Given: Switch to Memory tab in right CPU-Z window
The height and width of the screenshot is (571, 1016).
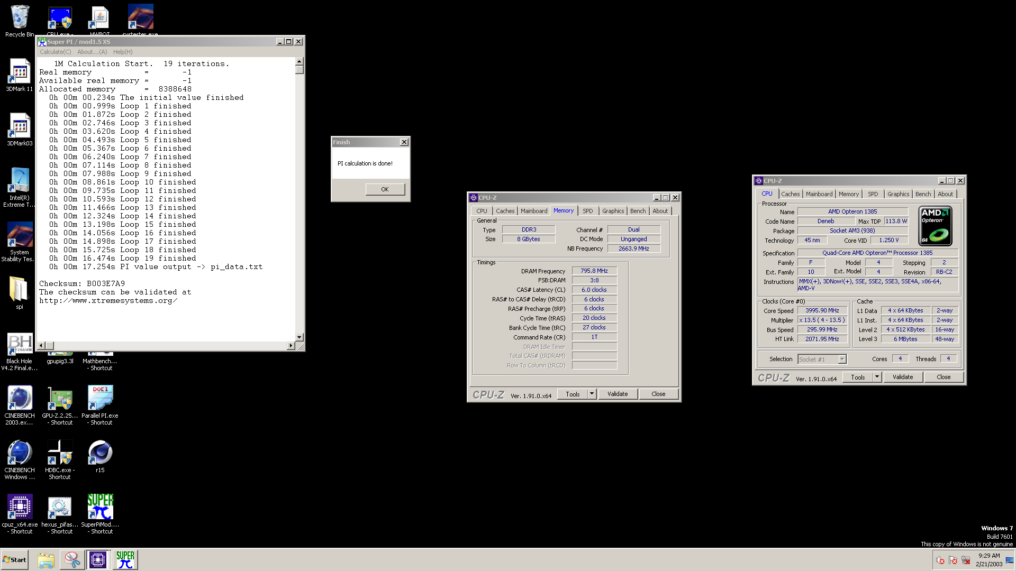Looking at the screenshot, I should pos(849,194).
